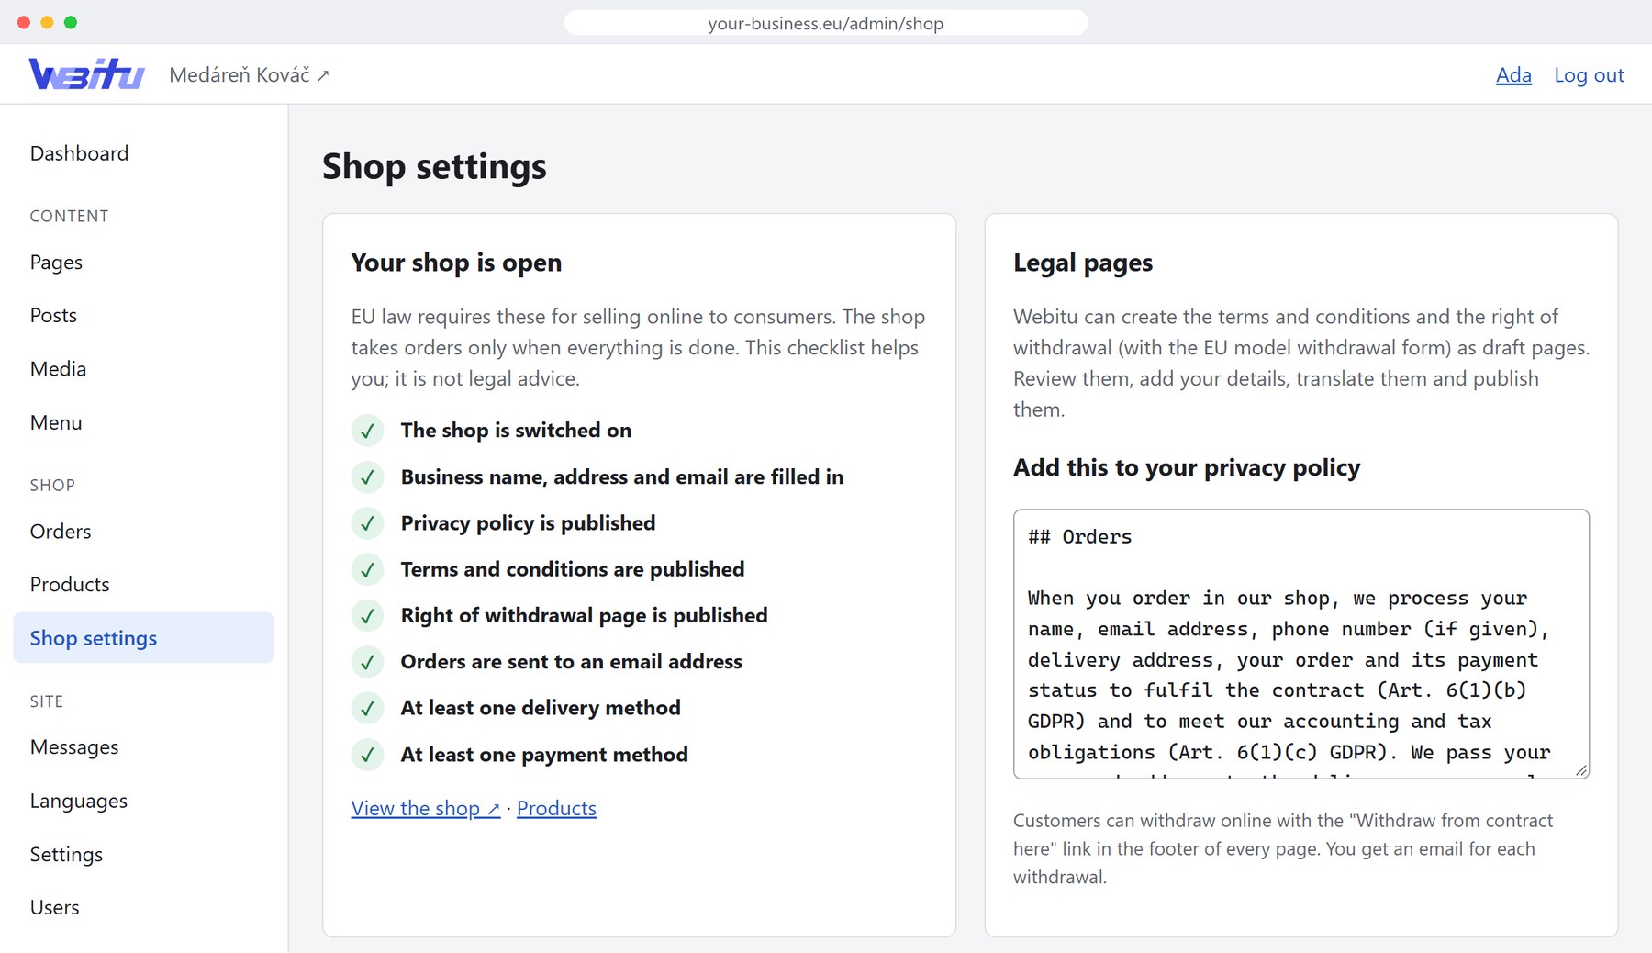1652x953 pixels.
Task: Click the 'Shop settings' page heading
Action: pos(434,167)
